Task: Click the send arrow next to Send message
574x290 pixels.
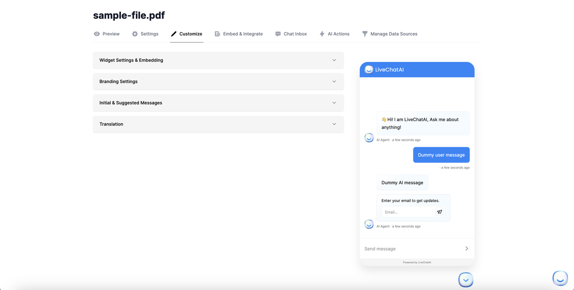Action: coord(466,248)
